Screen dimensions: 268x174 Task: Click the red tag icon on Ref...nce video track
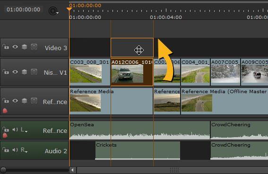5,111
